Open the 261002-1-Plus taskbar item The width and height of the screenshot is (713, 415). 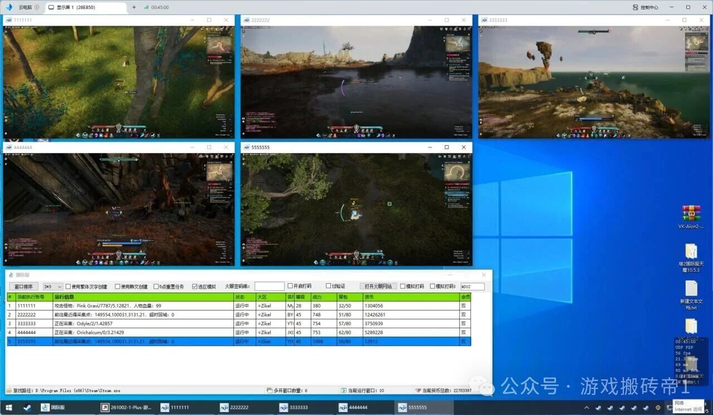pos(125,407)
